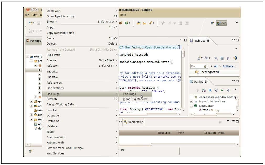Collapse the src folder tree node

click(x=31, y=61)
